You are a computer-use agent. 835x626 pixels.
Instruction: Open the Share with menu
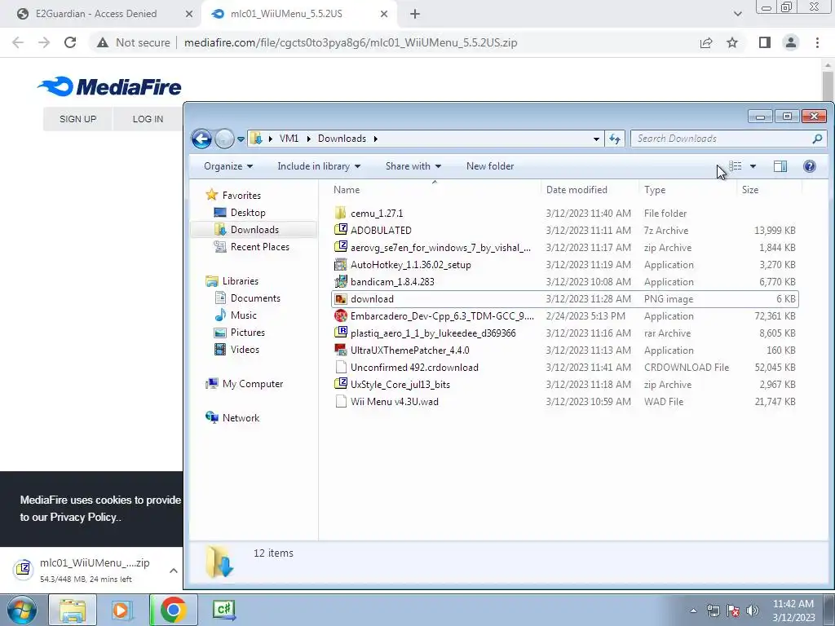tap(413, 166)
